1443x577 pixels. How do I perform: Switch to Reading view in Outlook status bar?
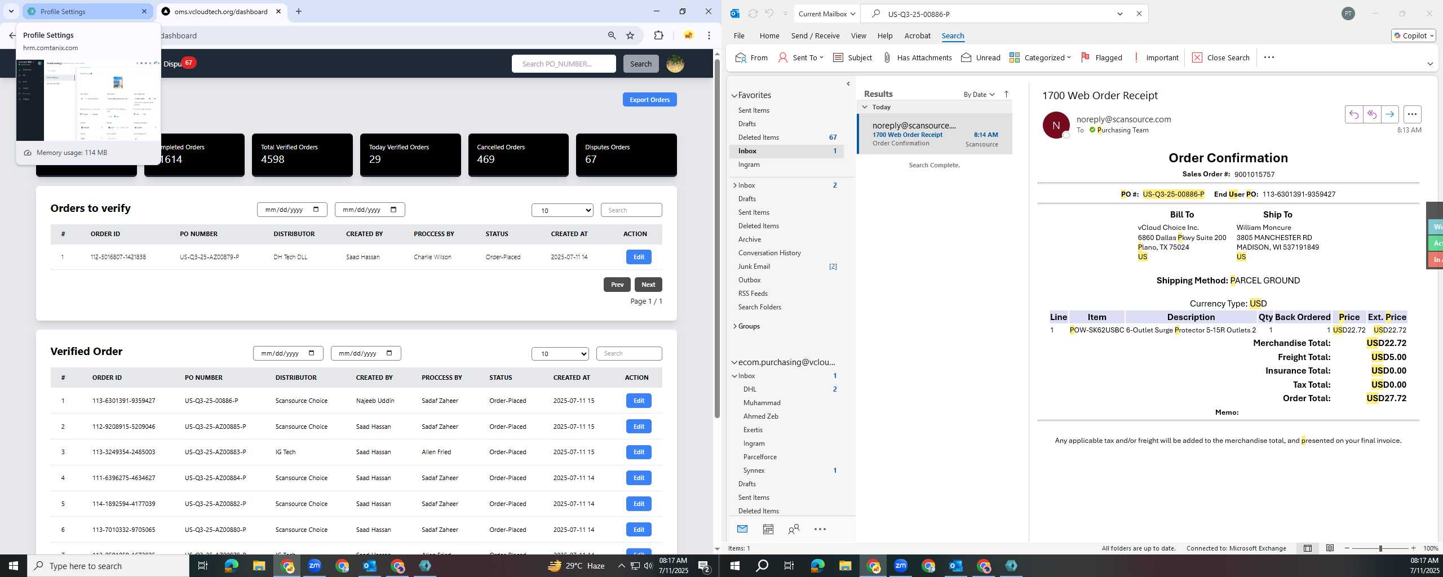[1330, 548]
